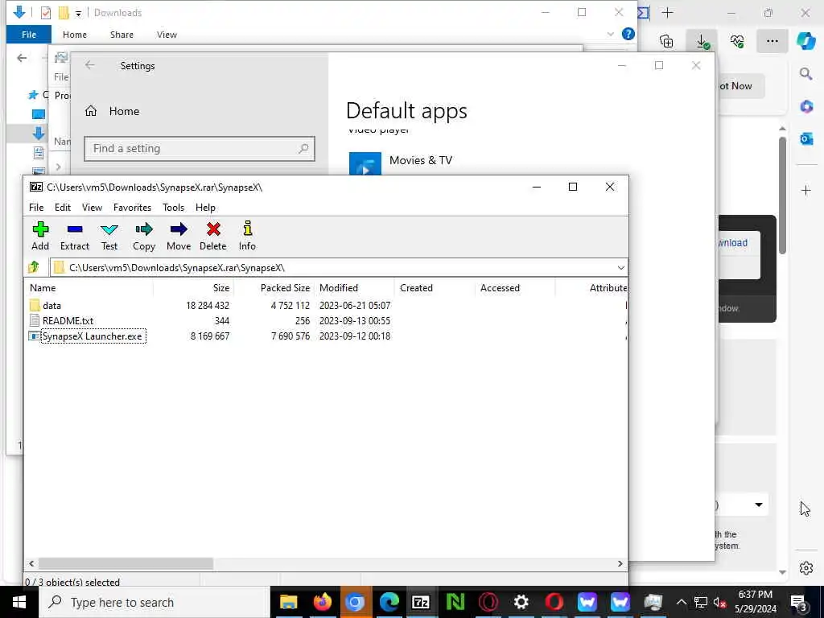Screen dimensions: 824x618
Task: Open the Windows Start menu
Action: 19,602
